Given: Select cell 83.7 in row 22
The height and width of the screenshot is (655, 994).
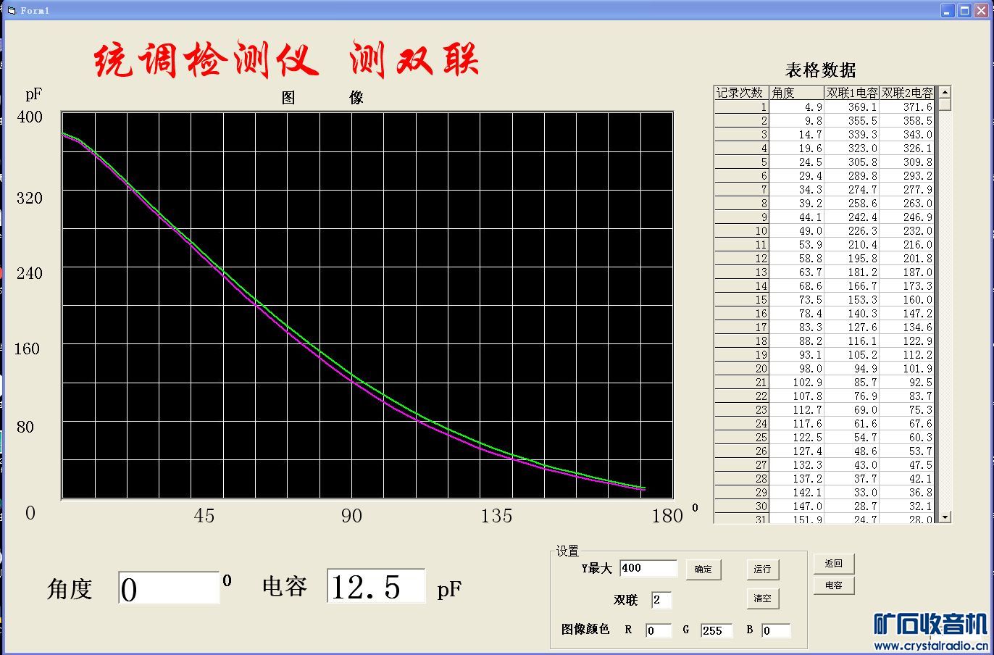Looking at the screenshot, I should [x=907, y=396].
